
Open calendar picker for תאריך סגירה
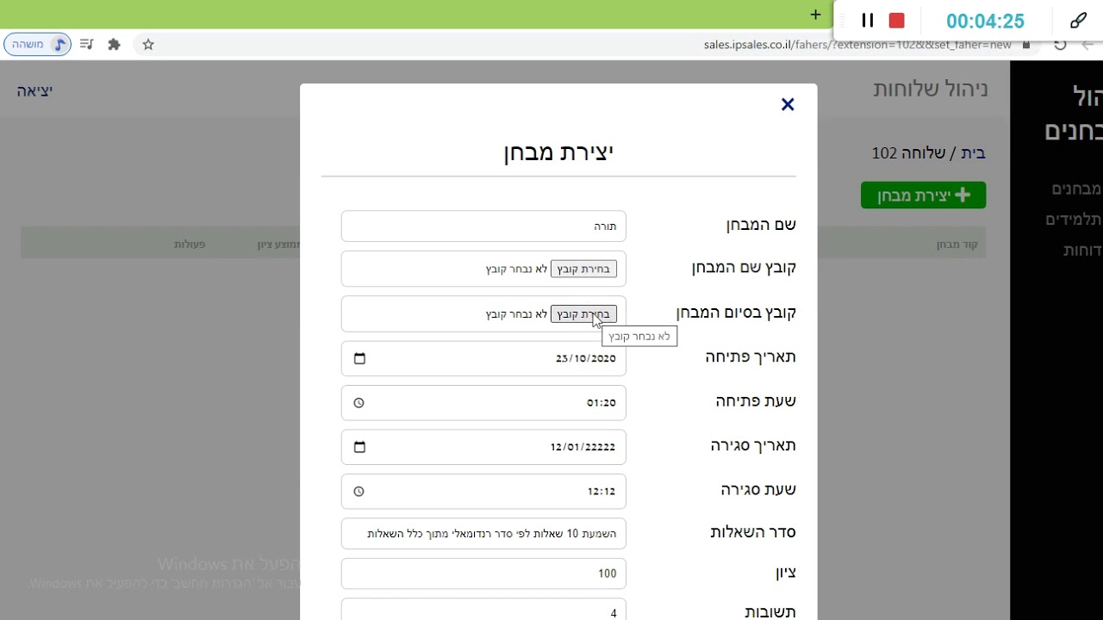[359, 447]
